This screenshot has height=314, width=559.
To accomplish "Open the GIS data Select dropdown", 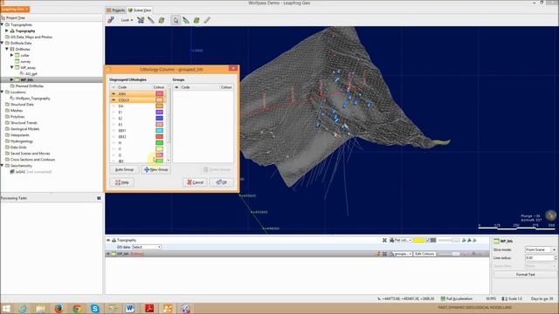I will coord(147,247).
